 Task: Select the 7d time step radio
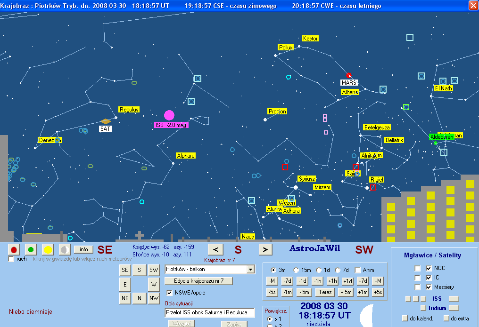(338, 270)
